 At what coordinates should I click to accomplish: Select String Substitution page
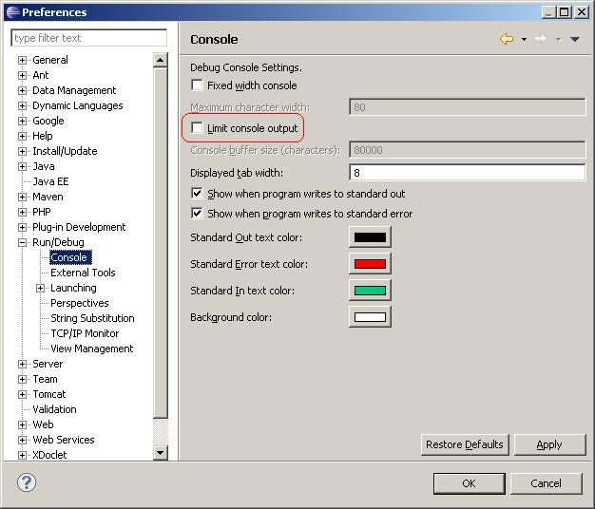tap(92, 318)
